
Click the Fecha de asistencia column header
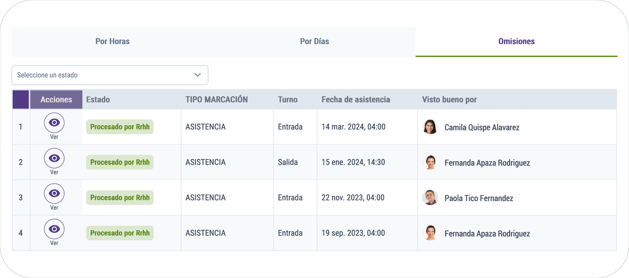(x=356, y=99)
